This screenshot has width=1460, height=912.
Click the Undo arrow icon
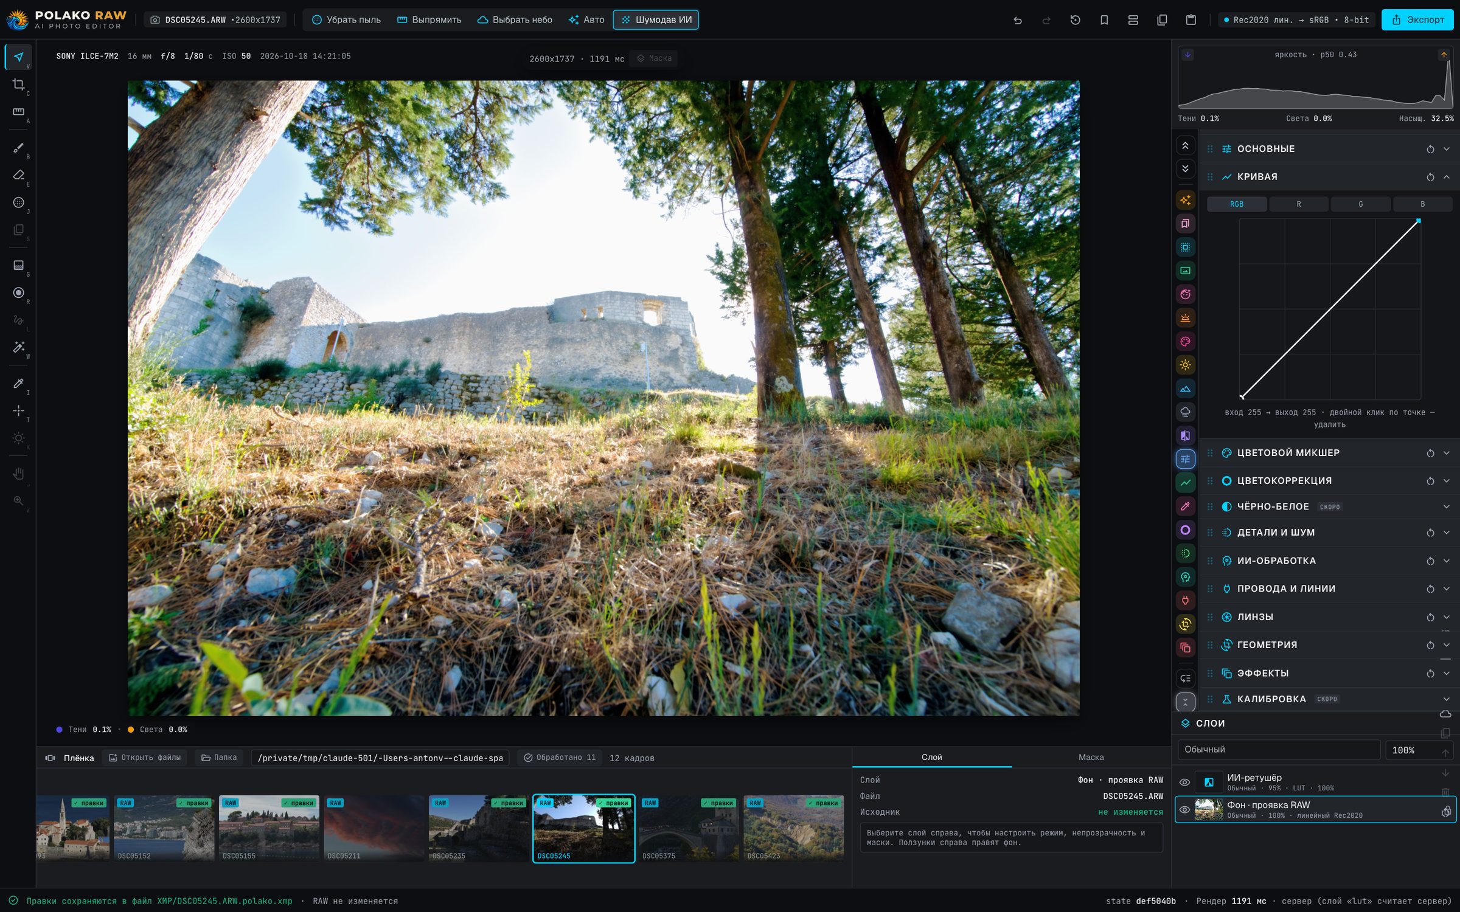click(x=1017, y=20)
